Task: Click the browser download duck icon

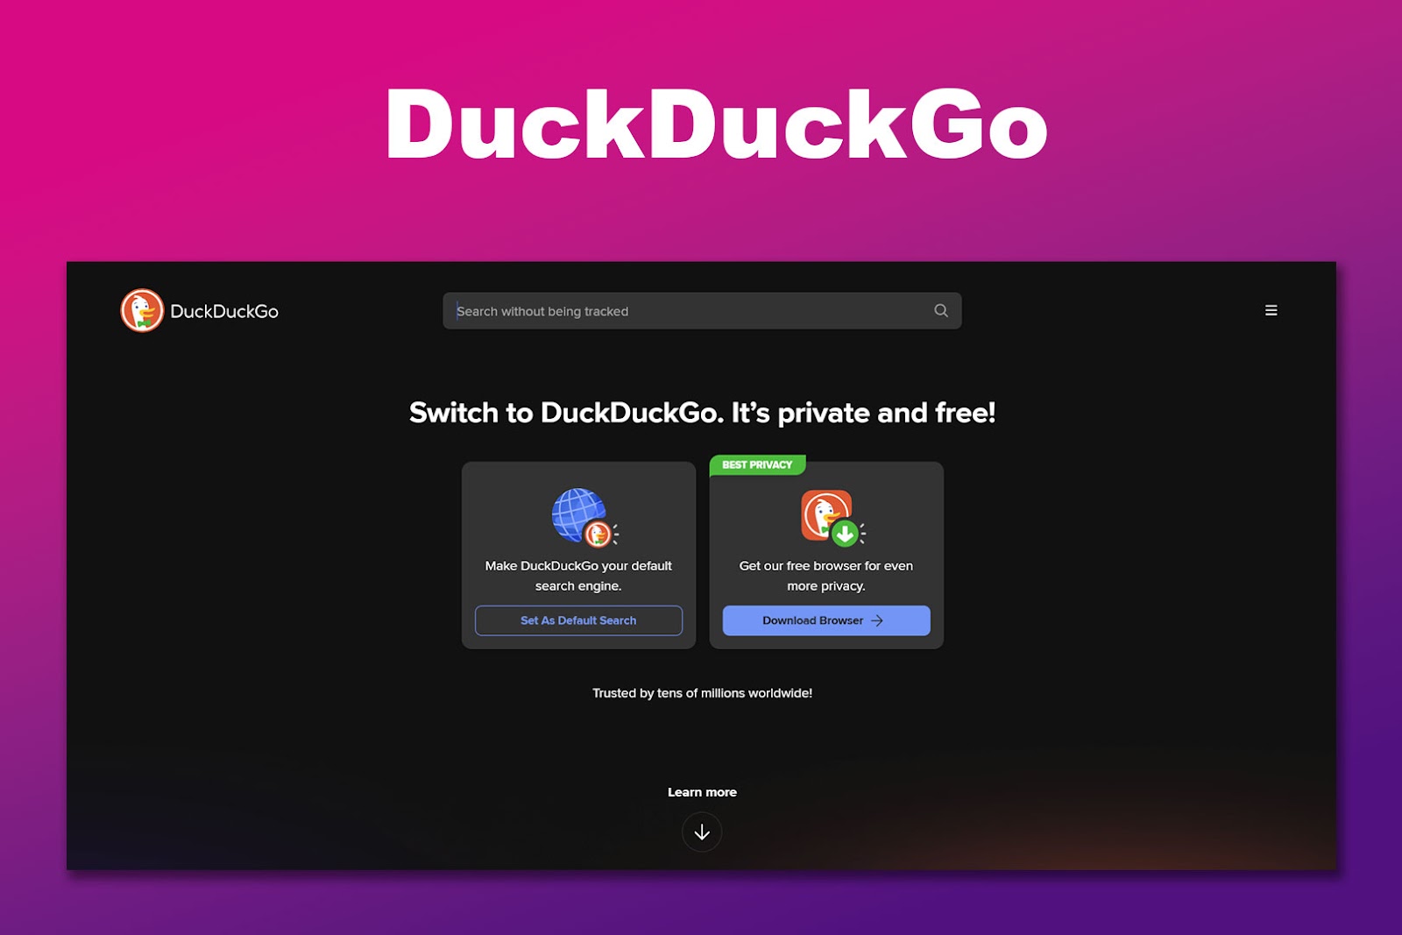Action: pos(832,517)
